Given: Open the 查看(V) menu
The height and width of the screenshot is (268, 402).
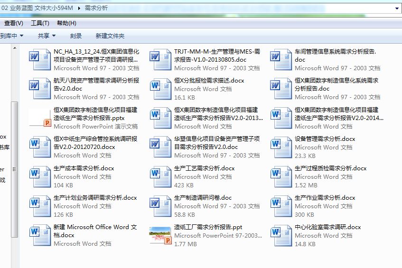Looking at the screenshot, I should 13,23.
